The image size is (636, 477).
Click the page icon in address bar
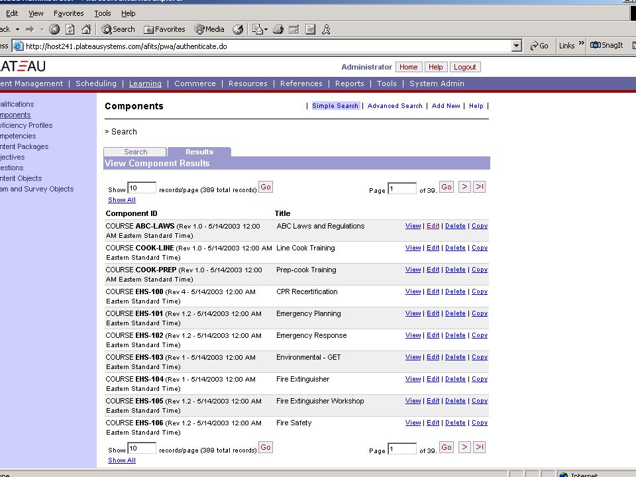[19, 46]
